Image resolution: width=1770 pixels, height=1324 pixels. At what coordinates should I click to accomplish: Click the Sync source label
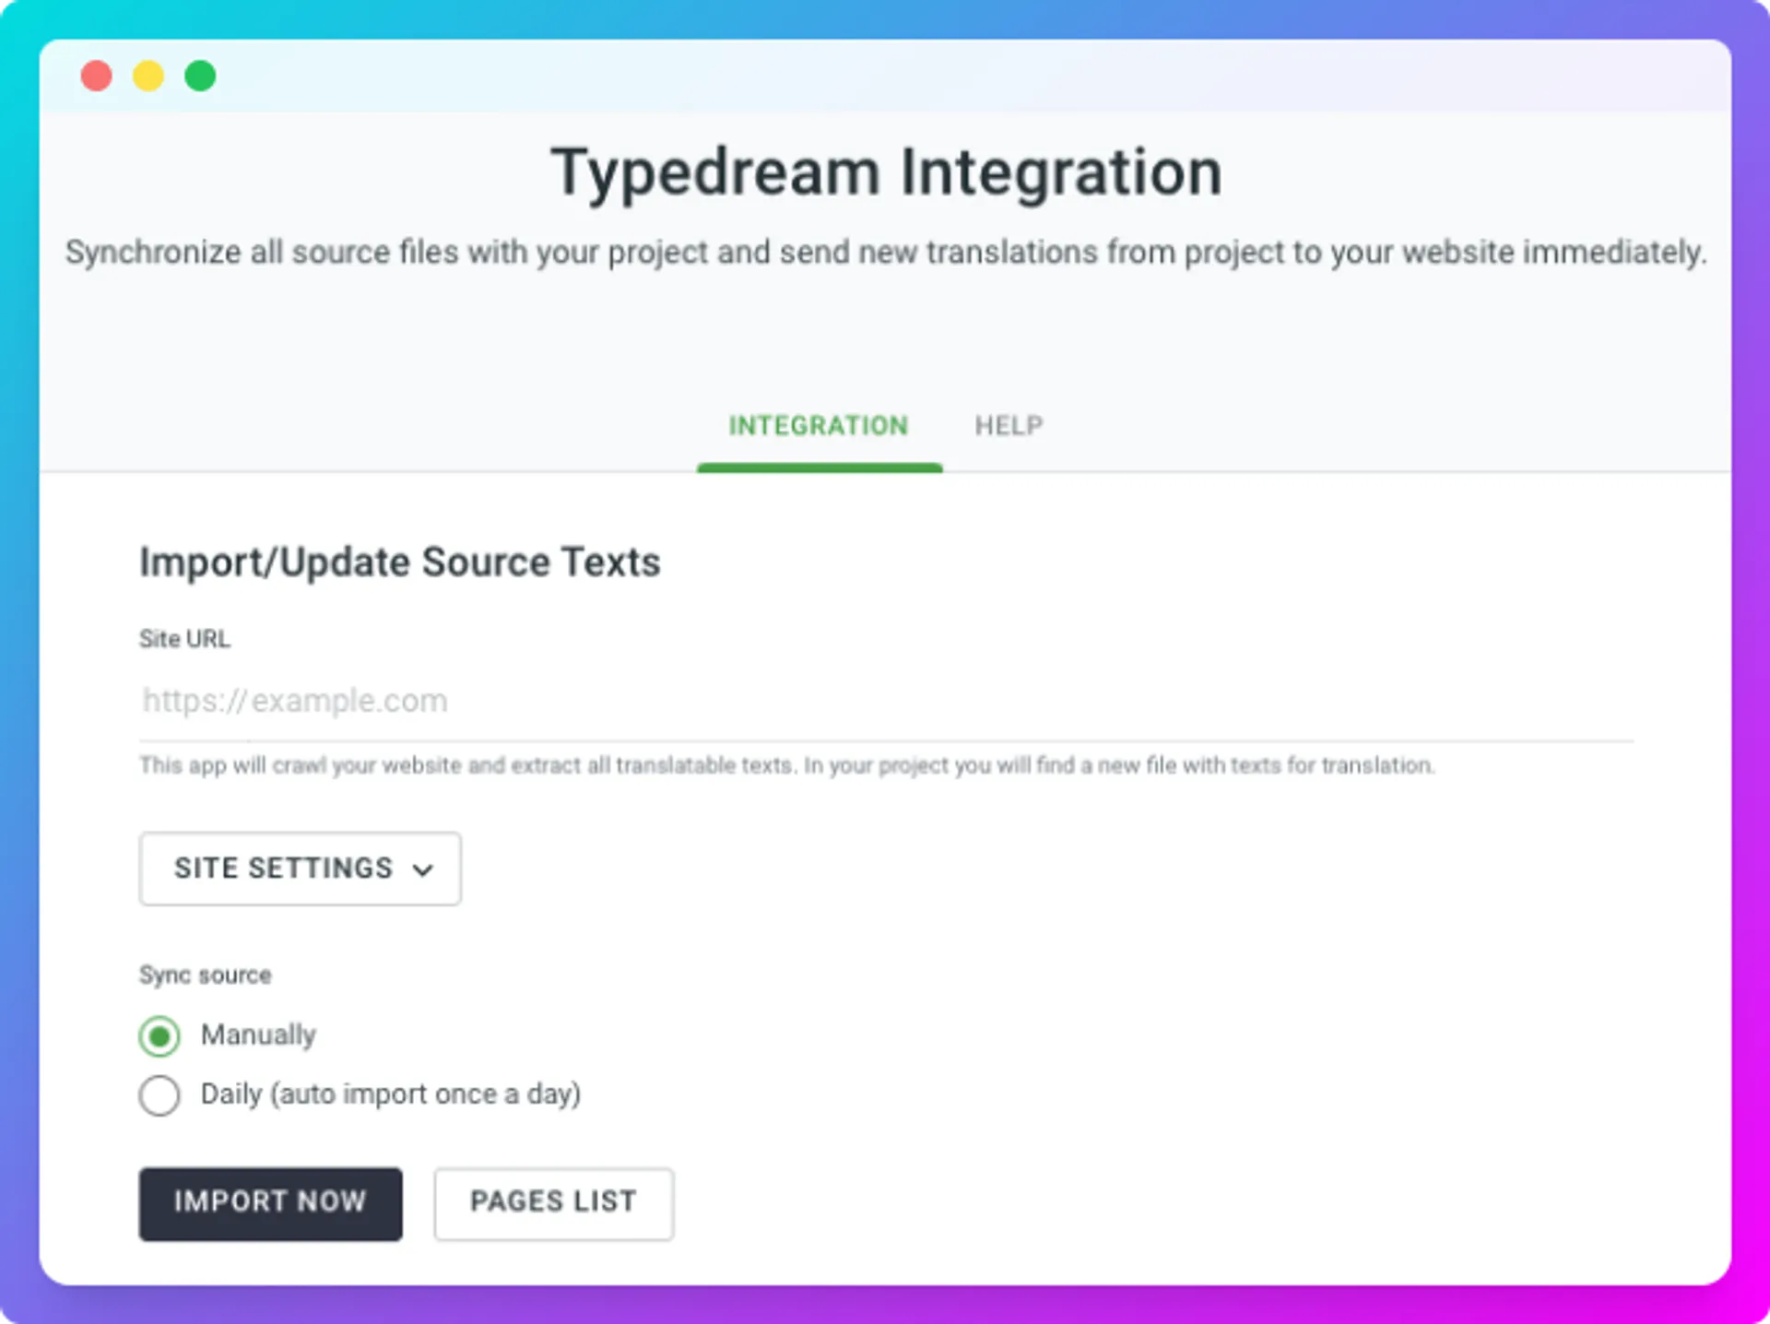click(205, 975)
